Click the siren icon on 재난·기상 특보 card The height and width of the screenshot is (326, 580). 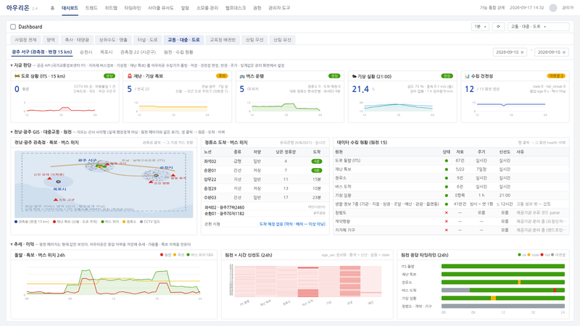(x=130, y=76)
